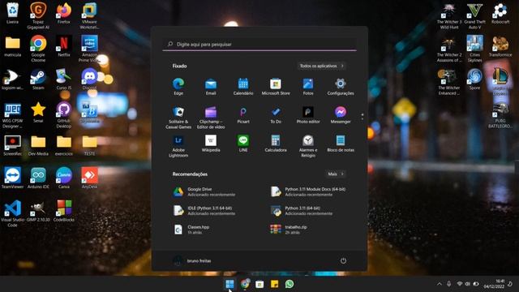The width and height of the screenshot is (519, 292).
Task: Select the VMware Workstation desktop icon
Action: (89, 16)
